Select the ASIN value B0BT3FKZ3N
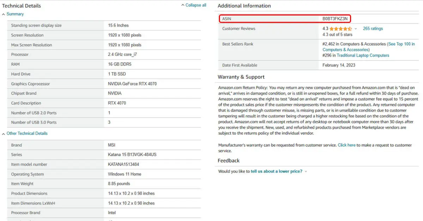This screenshot has height=221, width=423. point(335,19)
